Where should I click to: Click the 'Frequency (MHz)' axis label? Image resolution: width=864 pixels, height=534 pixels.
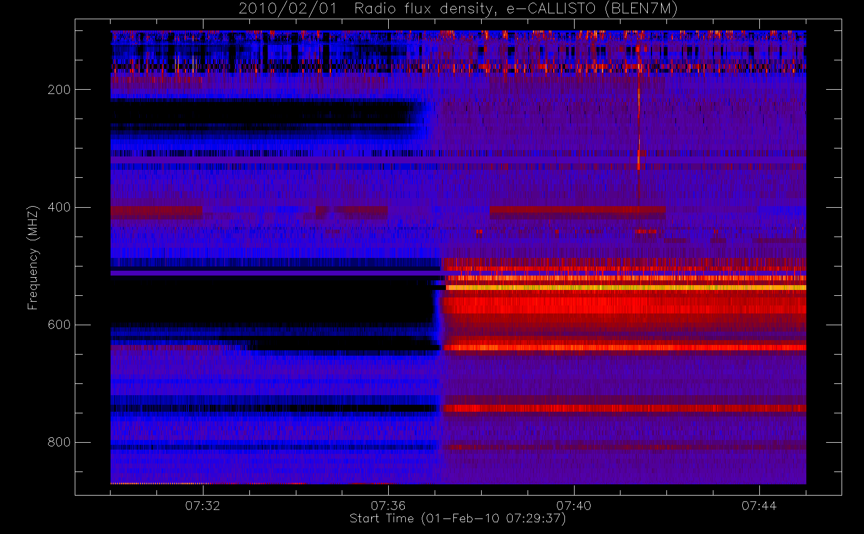[x=33, y=257]
